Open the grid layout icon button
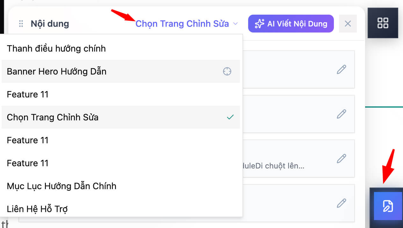This screenshot has width=403, height=228. click(x=383, y=23)
